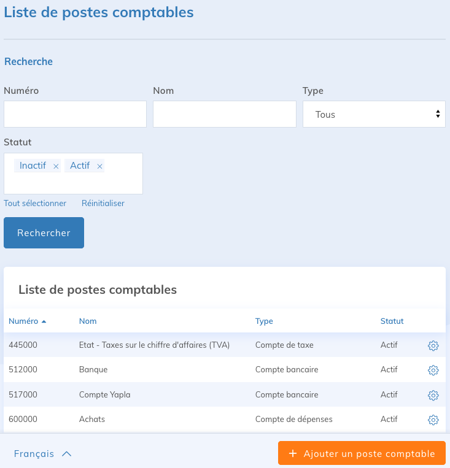Focus the Nom search field
Image resolution: width=450 pixels, height=468 pixels.
coord(224,114)
